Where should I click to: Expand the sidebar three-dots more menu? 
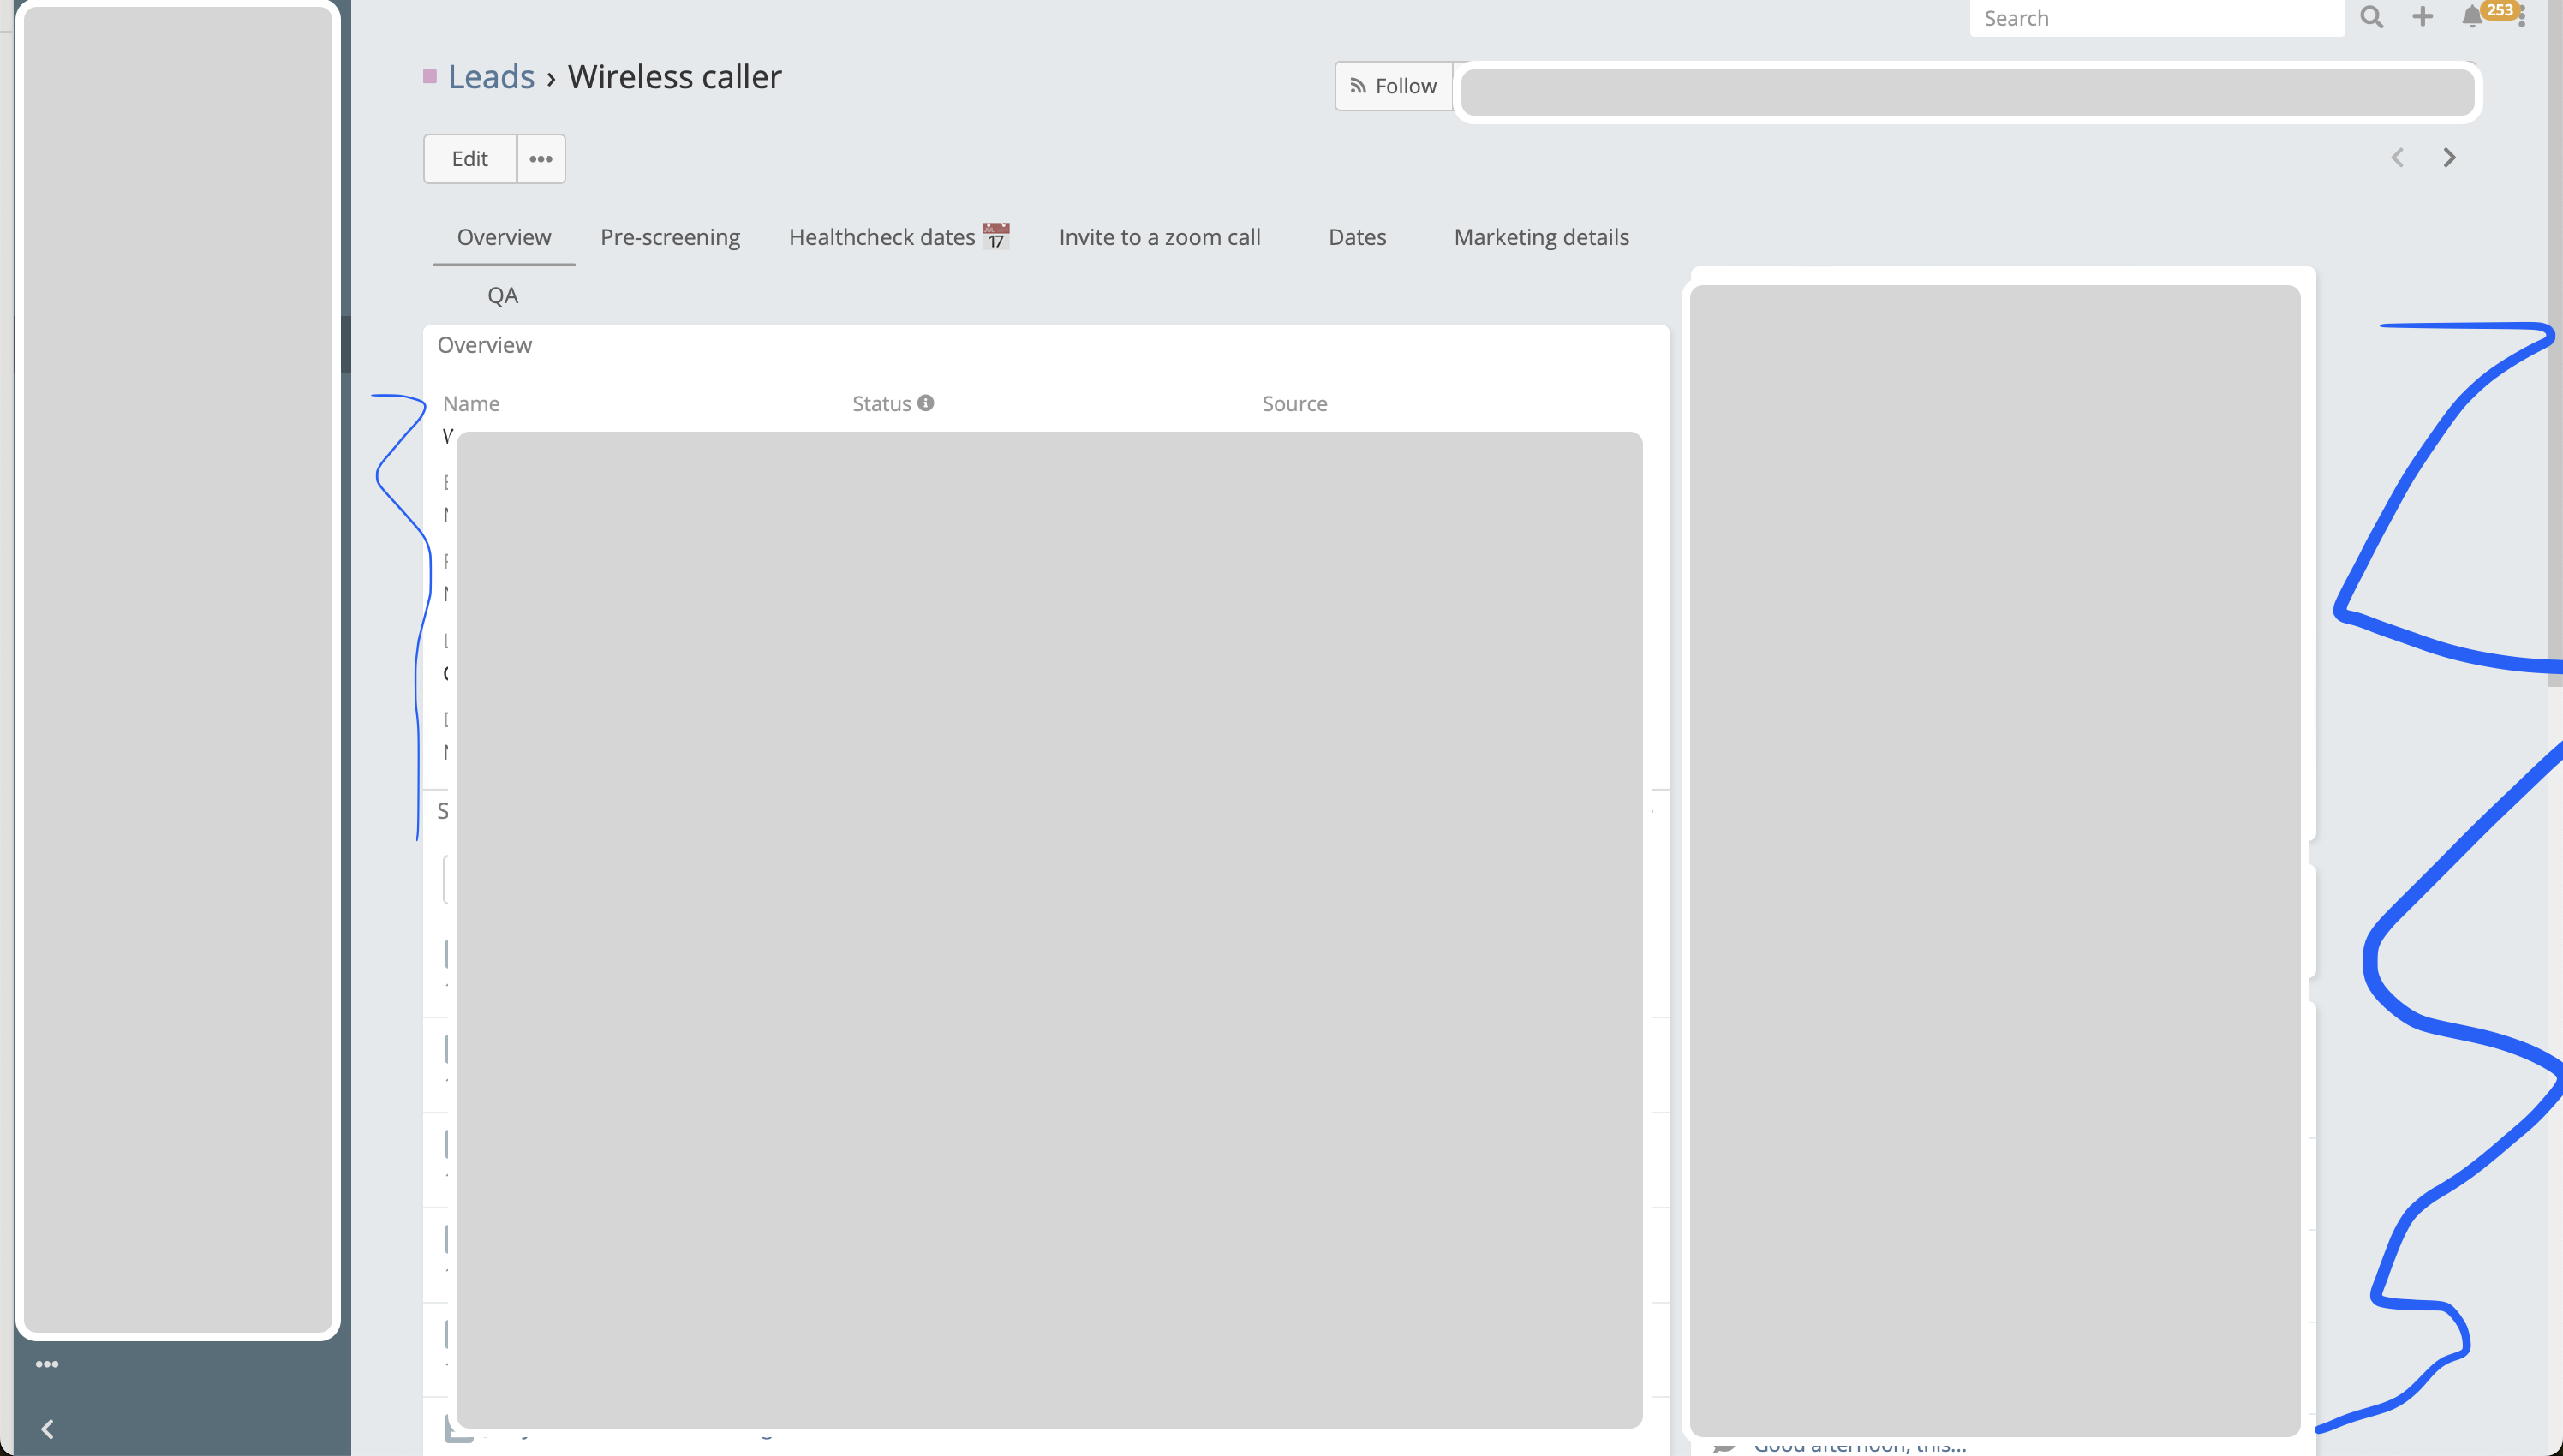click(x=47, y=1364)
